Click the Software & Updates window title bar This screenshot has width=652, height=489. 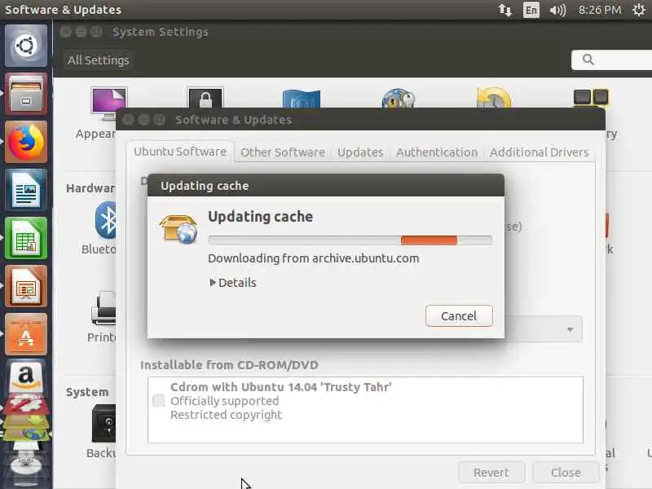pos(360,120)
